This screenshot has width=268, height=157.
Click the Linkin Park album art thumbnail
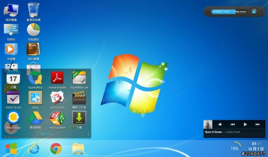pos(208,124)
